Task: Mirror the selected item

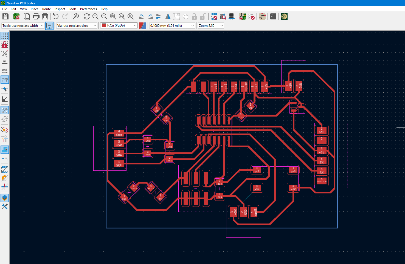Action: point(168,17)
